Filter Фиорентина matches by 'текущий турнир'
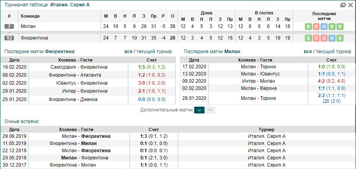This screenshot has height=169, width=356. pos(154,52)
